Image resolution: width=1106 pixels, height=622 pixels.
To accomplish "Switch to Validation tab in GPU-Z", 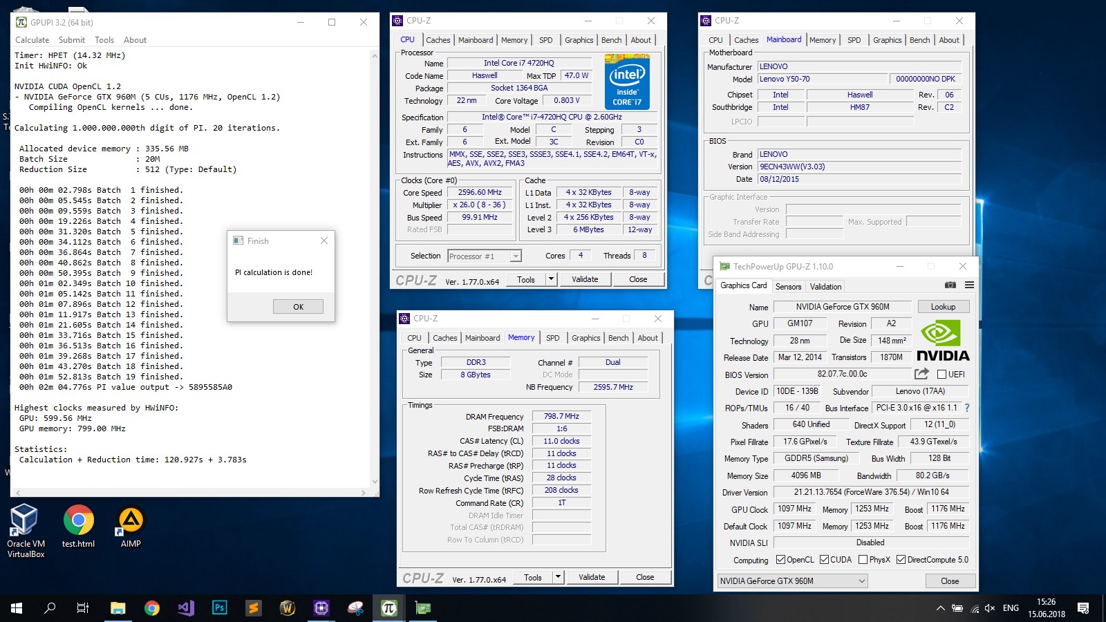I will click(x=825, y=287).
